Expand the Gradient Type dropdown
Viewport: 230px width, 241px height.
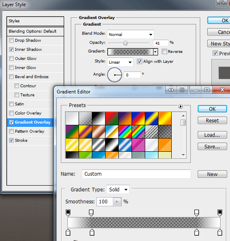coord(118,189)
